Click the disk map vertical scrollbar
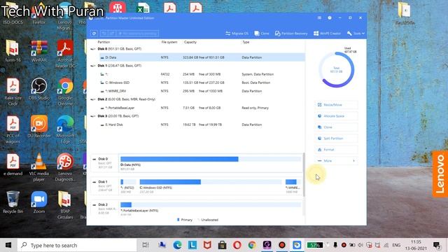The width and height of the screenshot is (448, 252). (304, 175)
